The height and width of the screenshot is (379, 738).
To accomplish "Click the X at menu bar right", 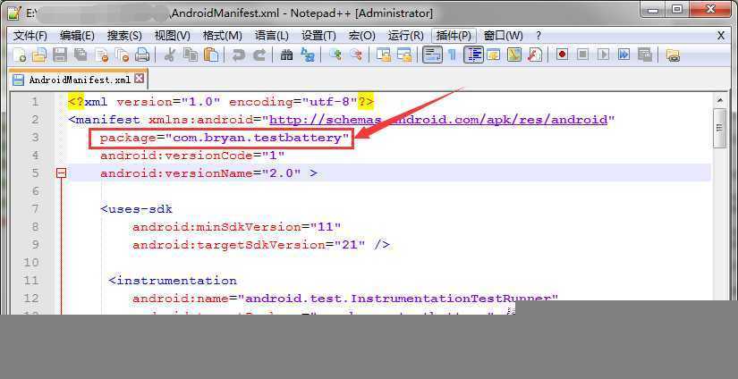I will tap(721, 35).
